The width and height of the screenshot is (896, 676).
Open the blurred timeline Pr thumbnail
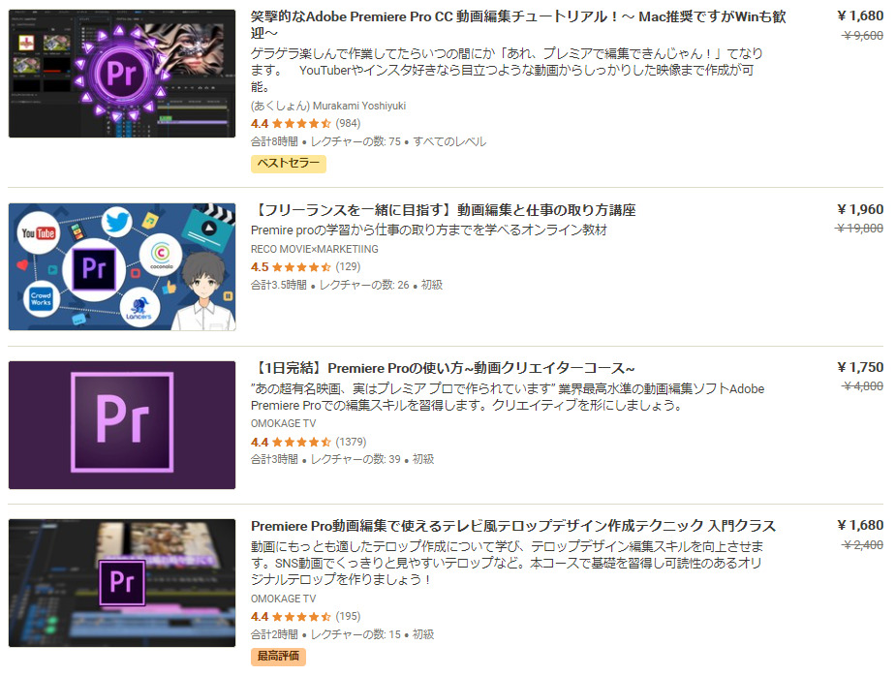click(122, 583)
